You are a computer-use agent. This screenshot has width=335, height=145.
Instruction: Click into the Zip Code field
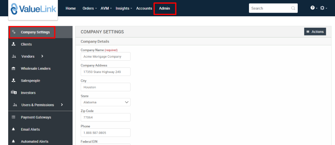coord(105,118)
